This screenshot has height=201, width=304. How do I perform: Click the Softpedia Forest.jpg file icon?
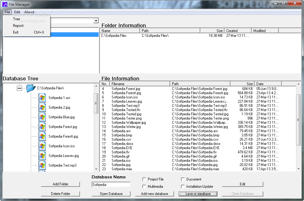(42, 127)
